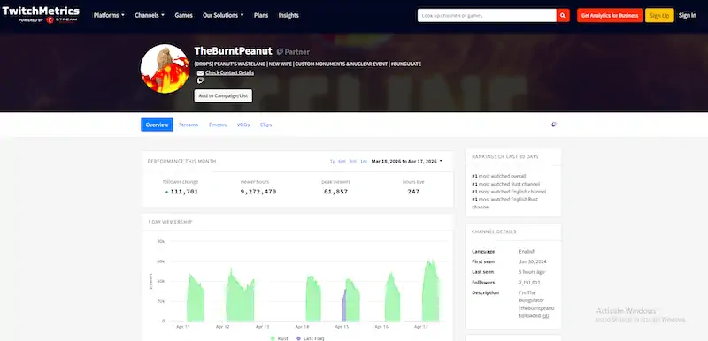Viewport: 708px width, 341px height.
Task: Toggle Rust series in chart legend
Action: 280,337
